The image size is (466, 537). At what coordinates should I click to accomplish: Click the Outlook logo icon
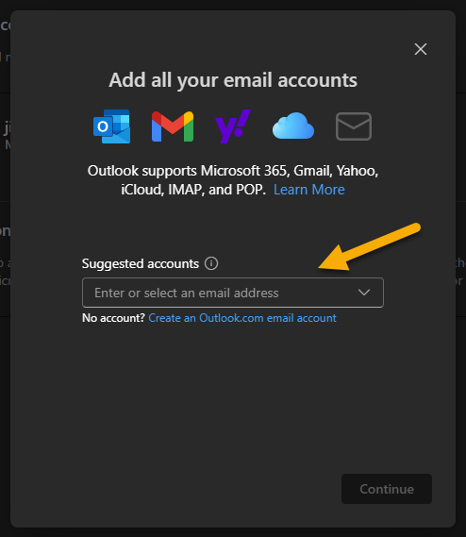(112, 126)
